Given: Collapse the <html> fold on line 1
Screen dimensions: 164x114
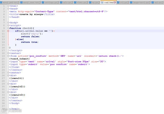Looking at the screenshot, I should pos(8,6).
